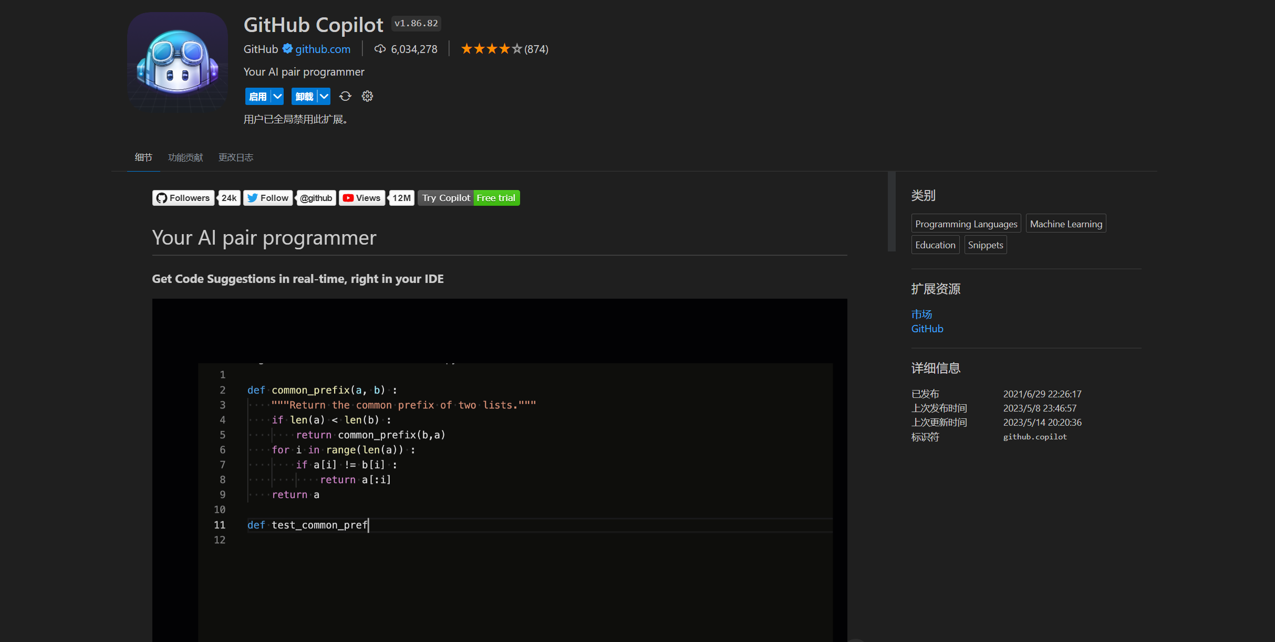
Task: Click the extension settings gear icon
Action: pyautogui.click(x=367, y=96)
